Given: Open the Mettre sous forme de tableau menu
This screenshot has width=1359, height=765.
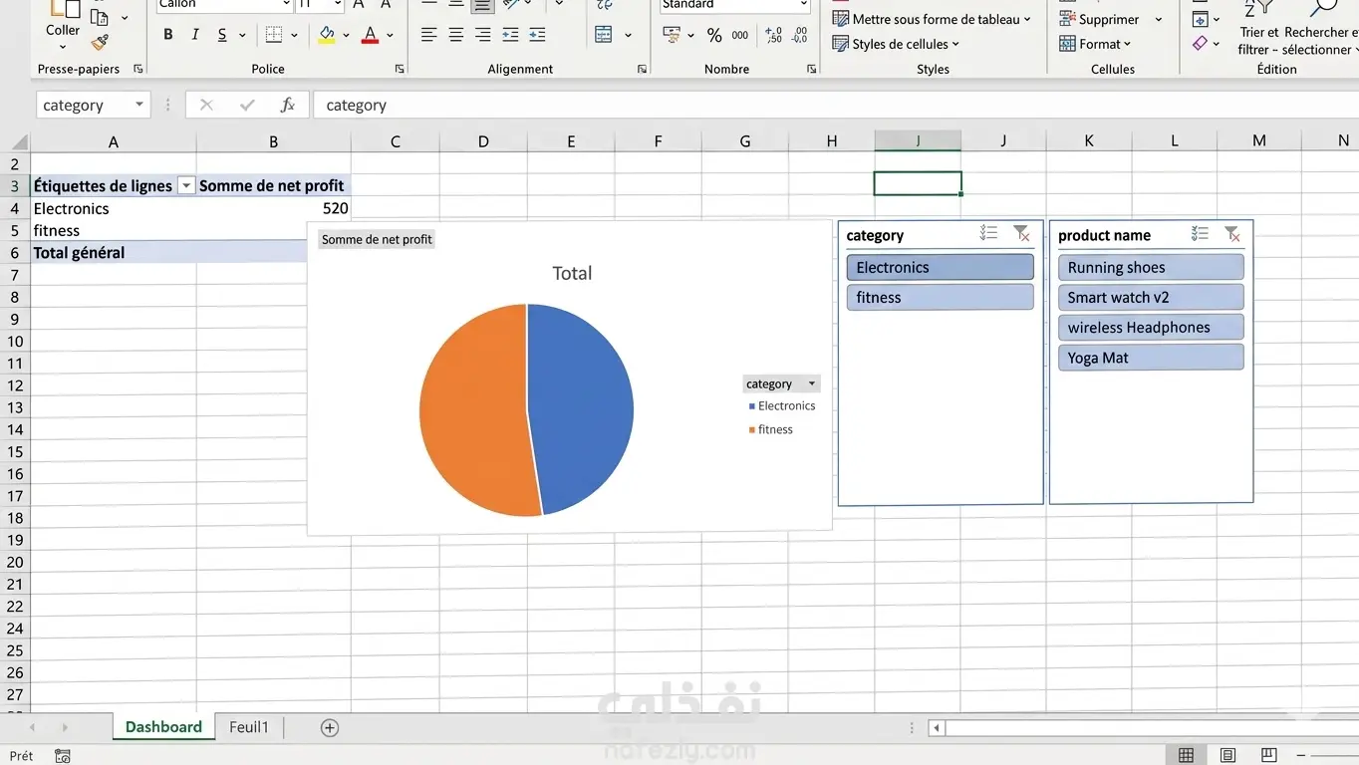Looking at the screenshot, I should click(932, 19).
